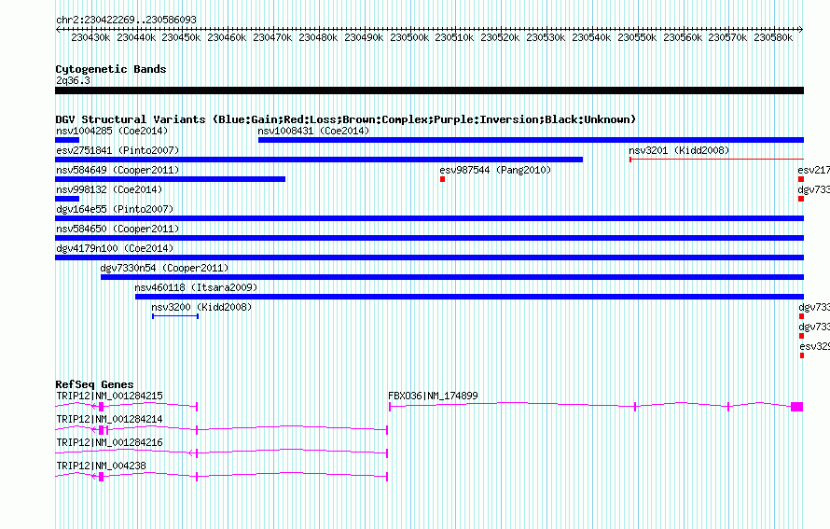Click TRIP12|NM_001284216 transcript label
Viewport: 830px width, 529px height.
coord(109,442)
